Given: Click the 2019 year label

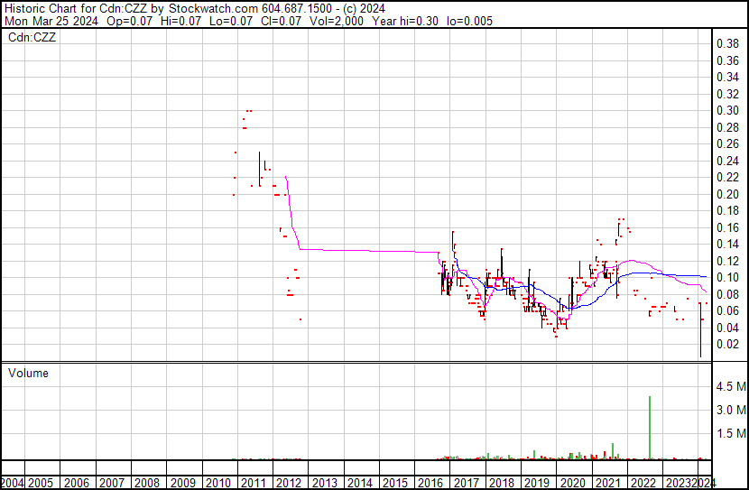Looking at the screenshot, I should (x=537, y=483).
